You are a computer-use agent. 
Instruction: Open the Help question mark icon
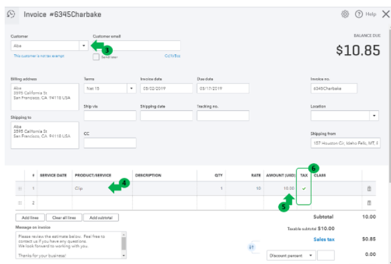tap(358, 14)
